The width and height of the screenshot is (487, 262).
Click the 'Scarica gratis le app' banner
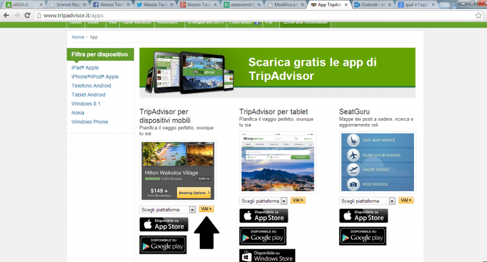tap(277, 73)
